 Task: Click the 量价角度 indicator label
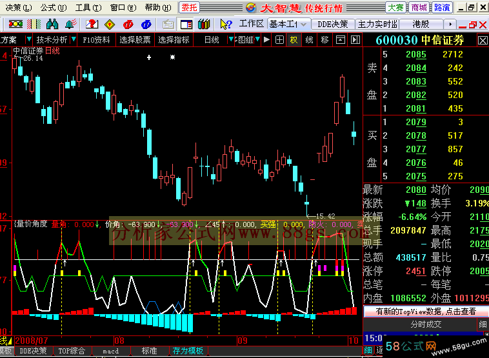click(x=31, y=224)
